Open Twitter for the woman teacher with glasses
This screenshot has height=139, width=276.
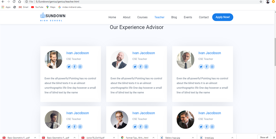click(x=135, y=127)
